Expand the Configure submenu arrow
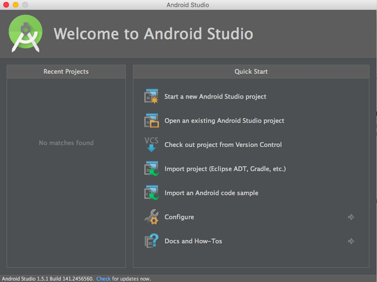 click(351, 217)
